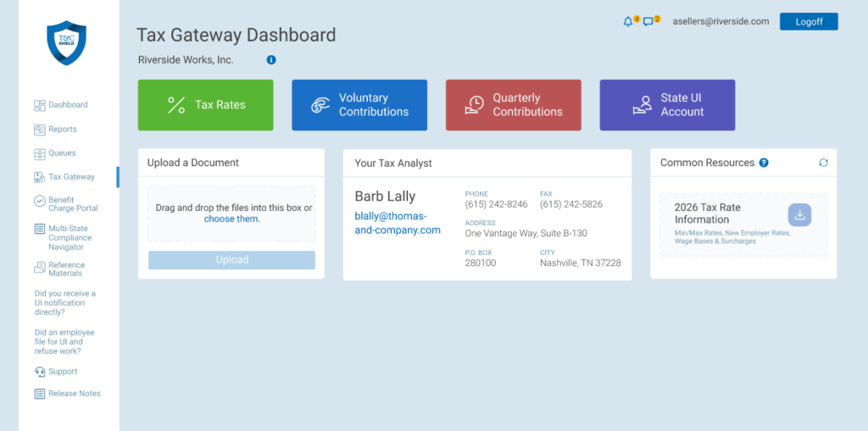The height and width of the screenshot is (431, 868).
Task: Click asellers@riverside.com account email
Action: [721, 21]
